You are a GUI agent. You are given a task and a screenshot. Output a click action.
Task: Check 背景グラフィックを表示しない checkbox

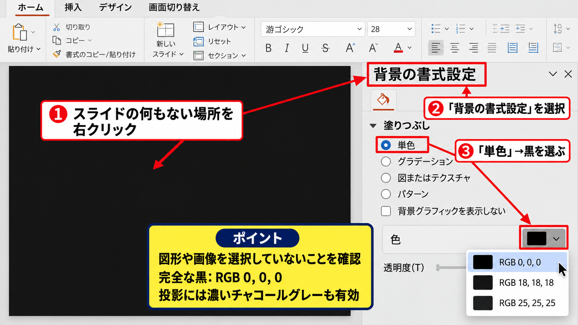pos(386,211)
